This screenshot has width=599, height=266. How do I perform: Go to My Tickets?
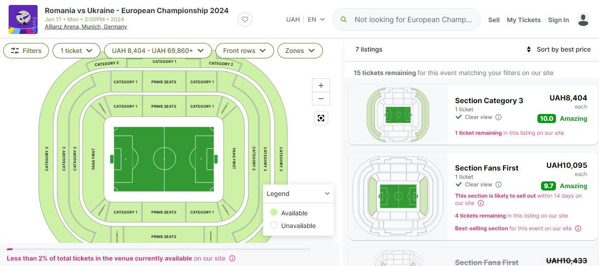(x=523, y=20)
